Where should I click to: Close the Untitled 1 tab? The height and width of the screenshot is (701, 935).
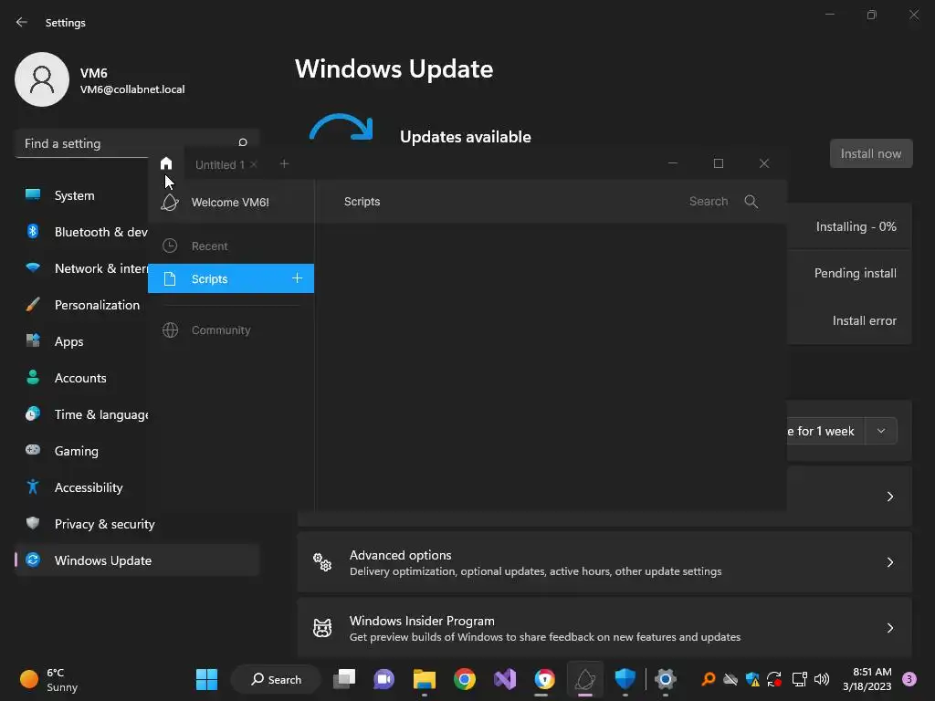point(254,164)
